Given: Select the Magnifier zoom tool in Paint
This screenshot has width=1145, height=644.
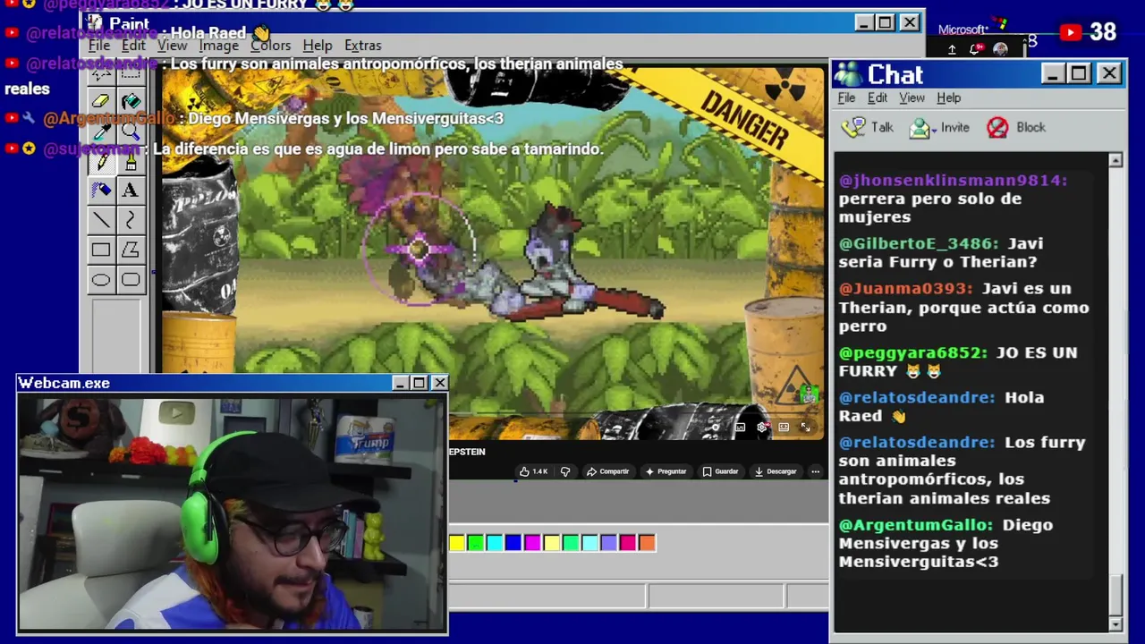Looking at the screenshot, I should tap(131, 131).
